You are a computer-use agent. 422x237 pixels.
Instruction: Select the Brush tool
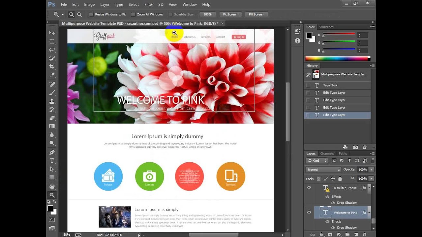click(x=52, y=93)
